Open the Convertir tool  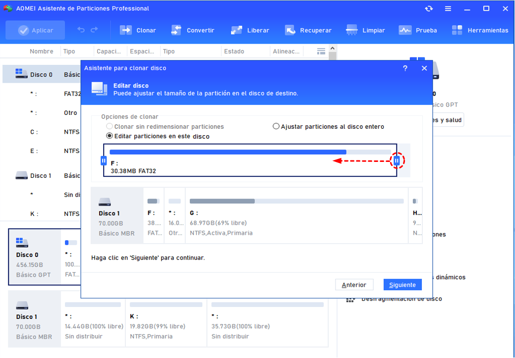[176, 30]
